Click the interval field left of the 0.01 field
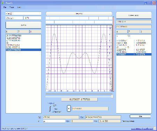 click(x=14, y=18)
